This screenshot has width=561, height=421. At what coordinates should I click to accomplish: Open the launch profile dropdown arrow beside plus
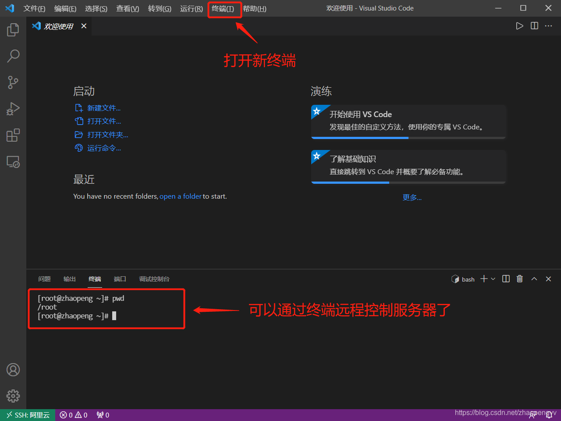click(493, 279)
